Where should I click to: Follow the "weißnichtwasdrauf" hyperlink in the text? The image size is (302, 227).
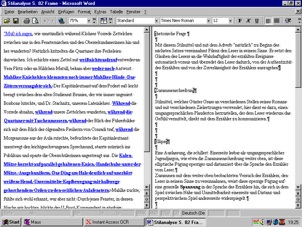(98, 59)
